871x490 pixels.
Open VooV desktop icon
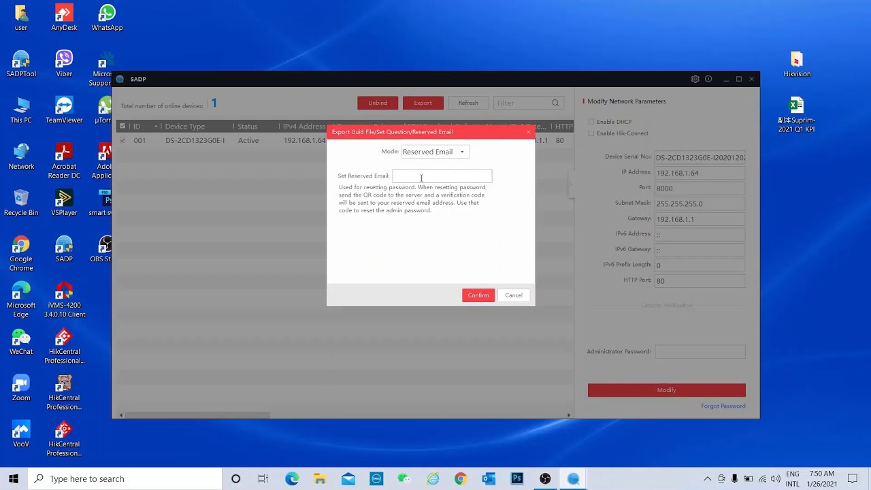[21, 434]
